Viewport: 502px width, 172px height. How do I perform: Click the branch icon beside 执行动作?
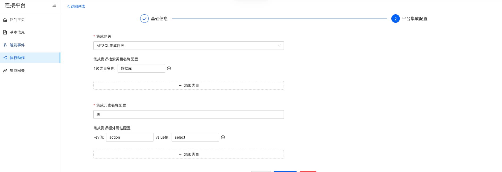[5, 58]
